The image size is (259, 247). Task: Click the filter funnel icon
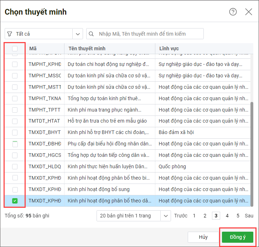pos(10,34)
